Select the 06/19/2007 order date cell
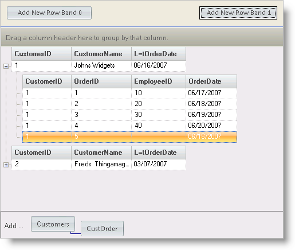295x250 pixels. [x=211, y=115]
